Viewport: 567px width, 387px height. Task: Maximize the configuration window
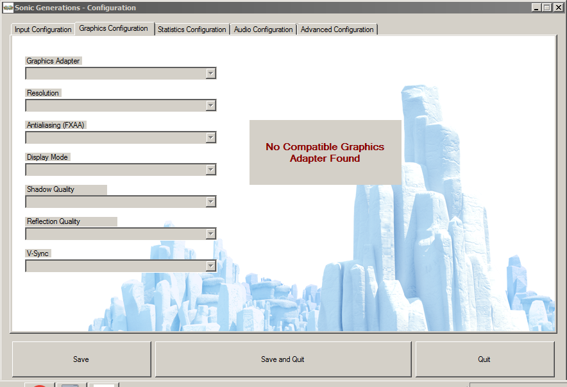pyautogui.click(x=546, y=7)
